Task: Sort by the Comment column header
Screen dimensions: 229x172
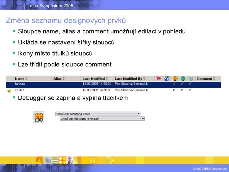Action: (206, 78)
